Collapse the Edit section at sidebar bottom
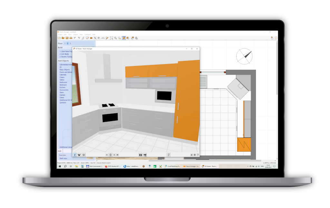 pyautogui.click(x=60, y=151)
